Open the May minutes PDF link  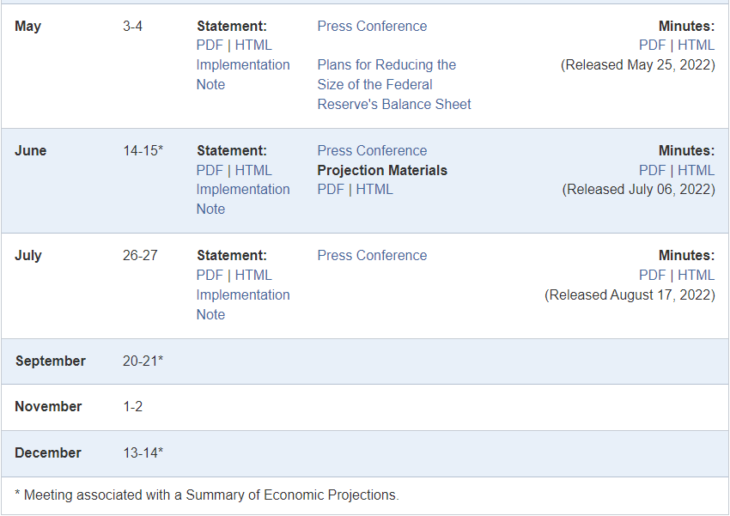pos(652,46)
